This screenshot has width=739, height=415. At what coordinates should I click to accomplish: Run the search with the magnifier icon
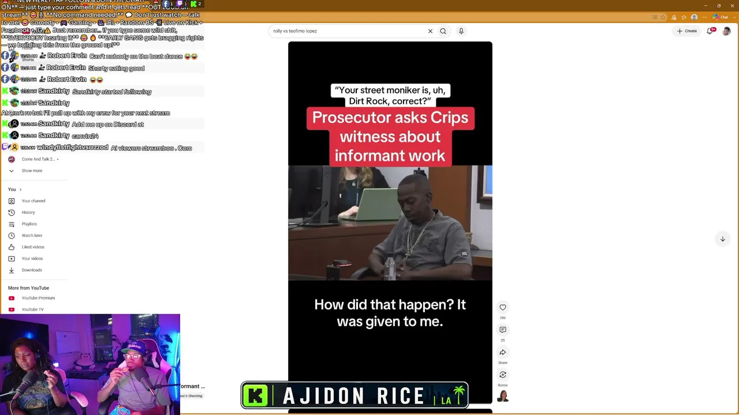(x=443, y=31)
